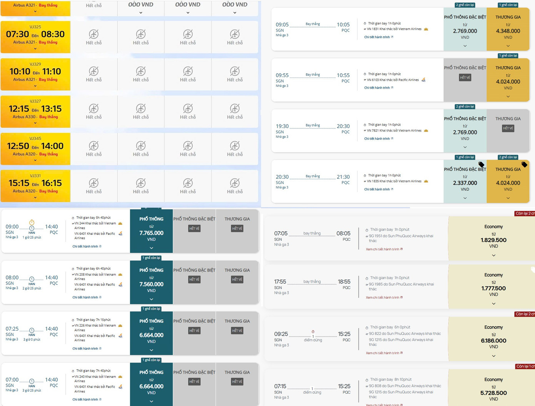Click the plane icon next to 9G 1985
Image resolution: width=535 pixels, height=406 pixels.
(366, 284)
